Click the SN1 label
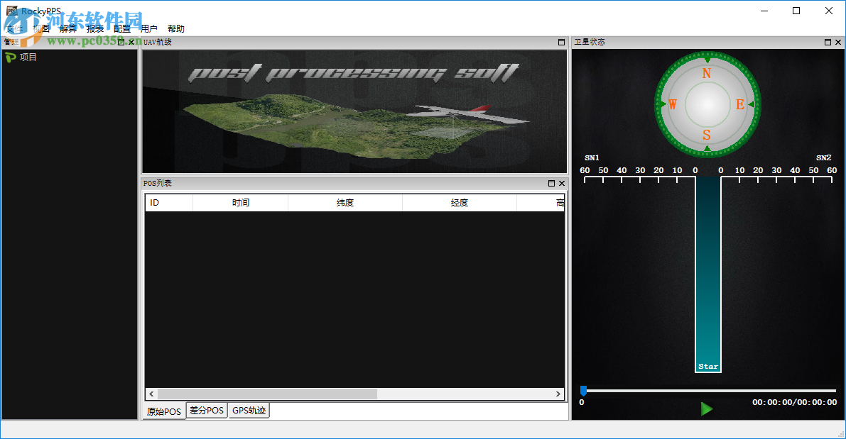This screenshot has height=439, width=846. pyautogui.click(x=592, y=158)
